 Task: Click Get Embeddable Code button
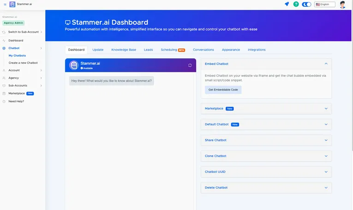click(x=223, y=90)
